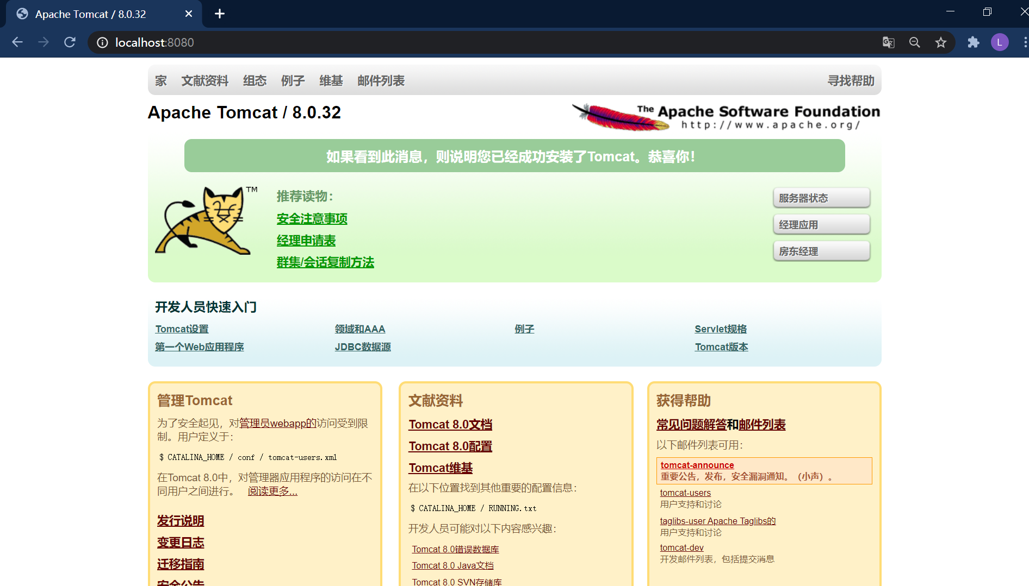1029x586 pixels.
Task: Open the search zoom icon in the toolbar
Action: point(914,42)
